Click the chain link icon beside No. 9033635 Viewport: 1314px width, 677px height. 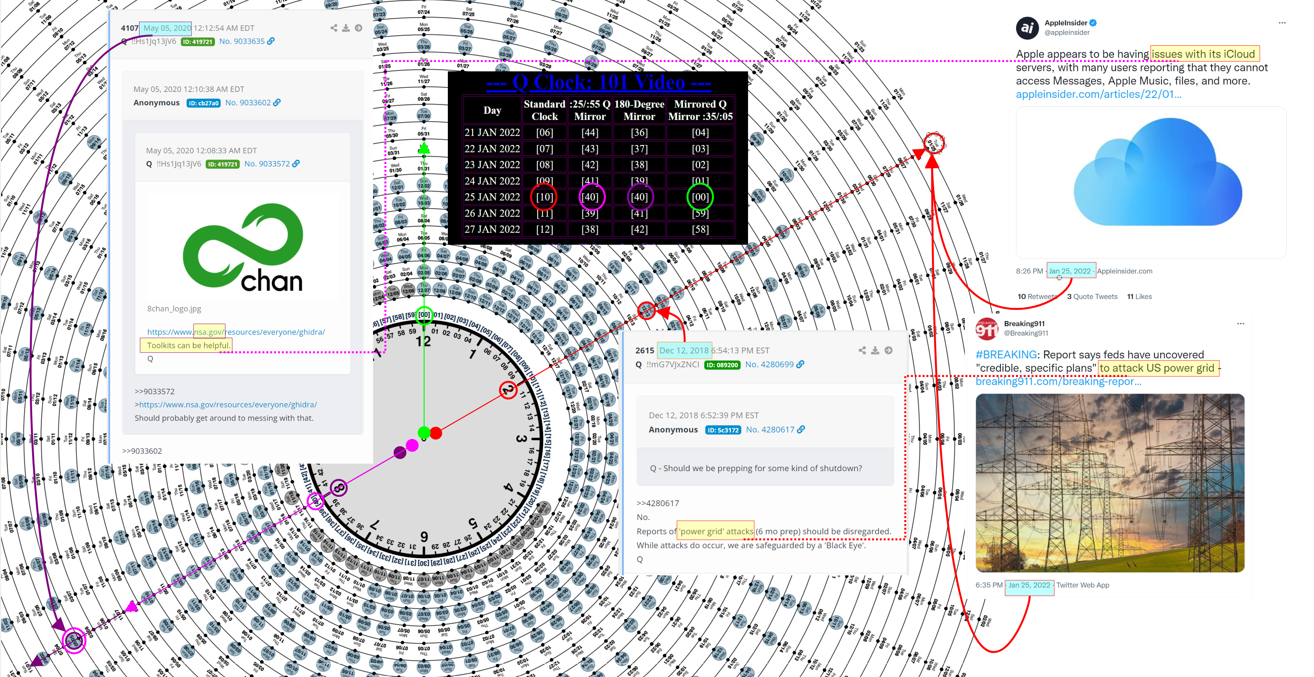271,41
